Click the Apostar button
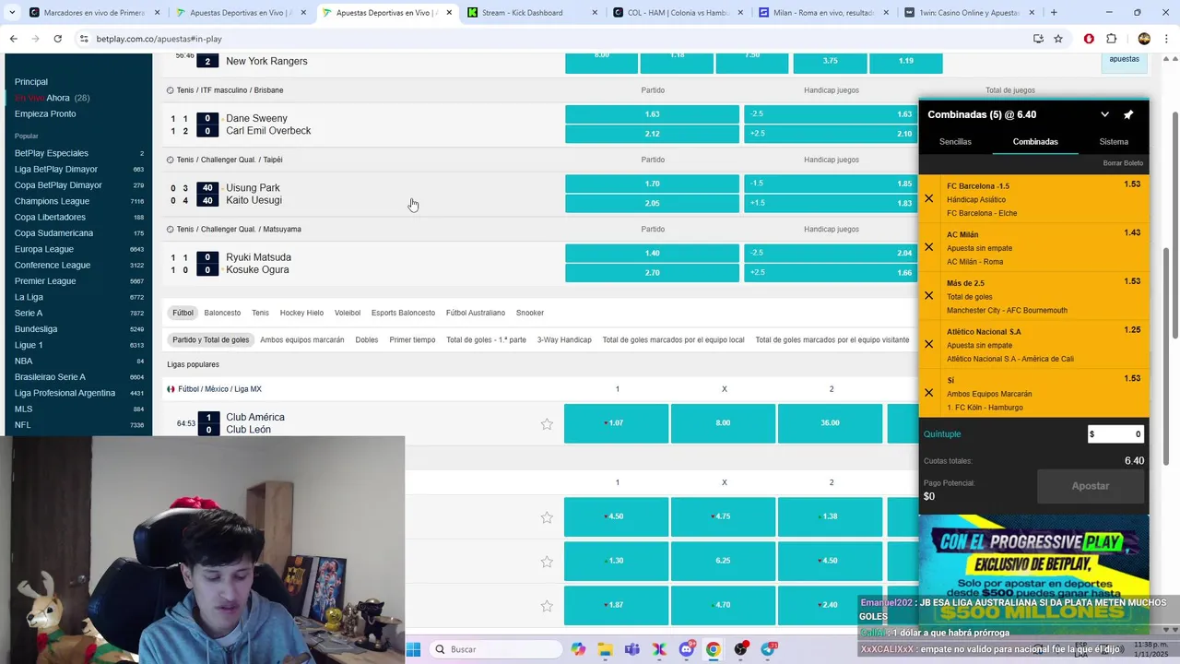The height and width of the screenshot is (664, 1180). pos(1091,486)
